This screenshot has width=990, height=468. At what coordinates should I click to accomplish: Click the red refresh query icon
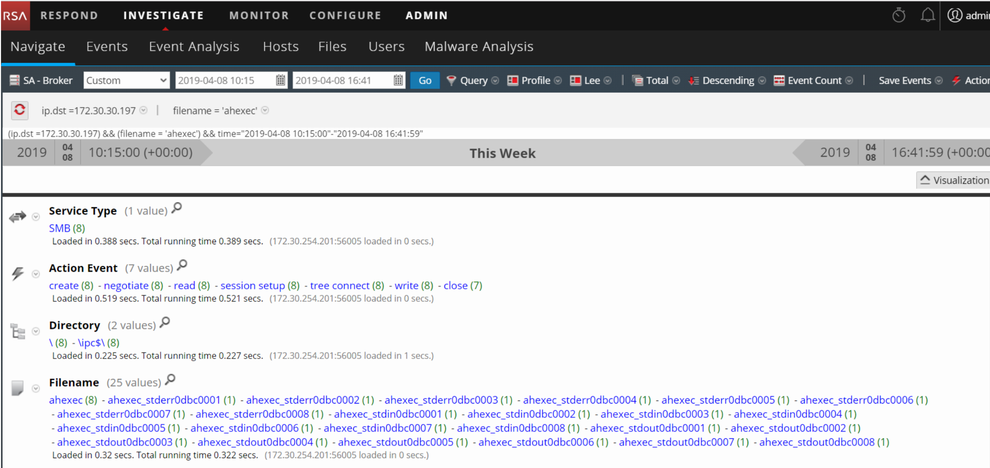(20, 110)
